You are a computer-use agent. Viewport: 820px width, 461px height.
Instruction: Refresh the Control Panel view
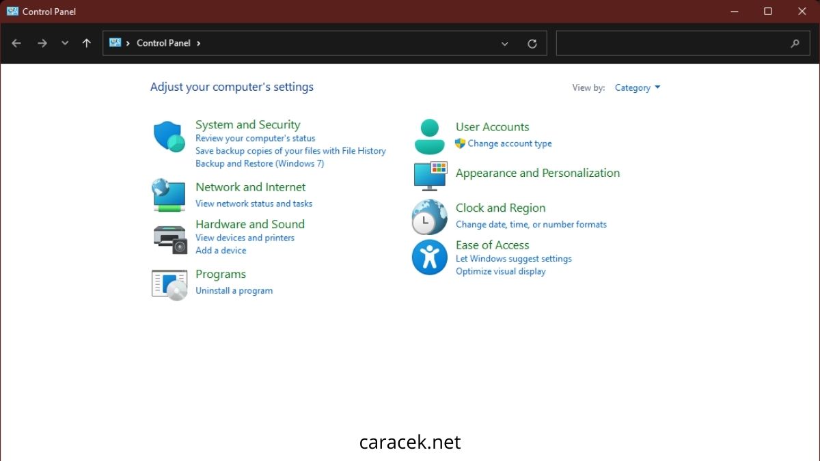532,43
